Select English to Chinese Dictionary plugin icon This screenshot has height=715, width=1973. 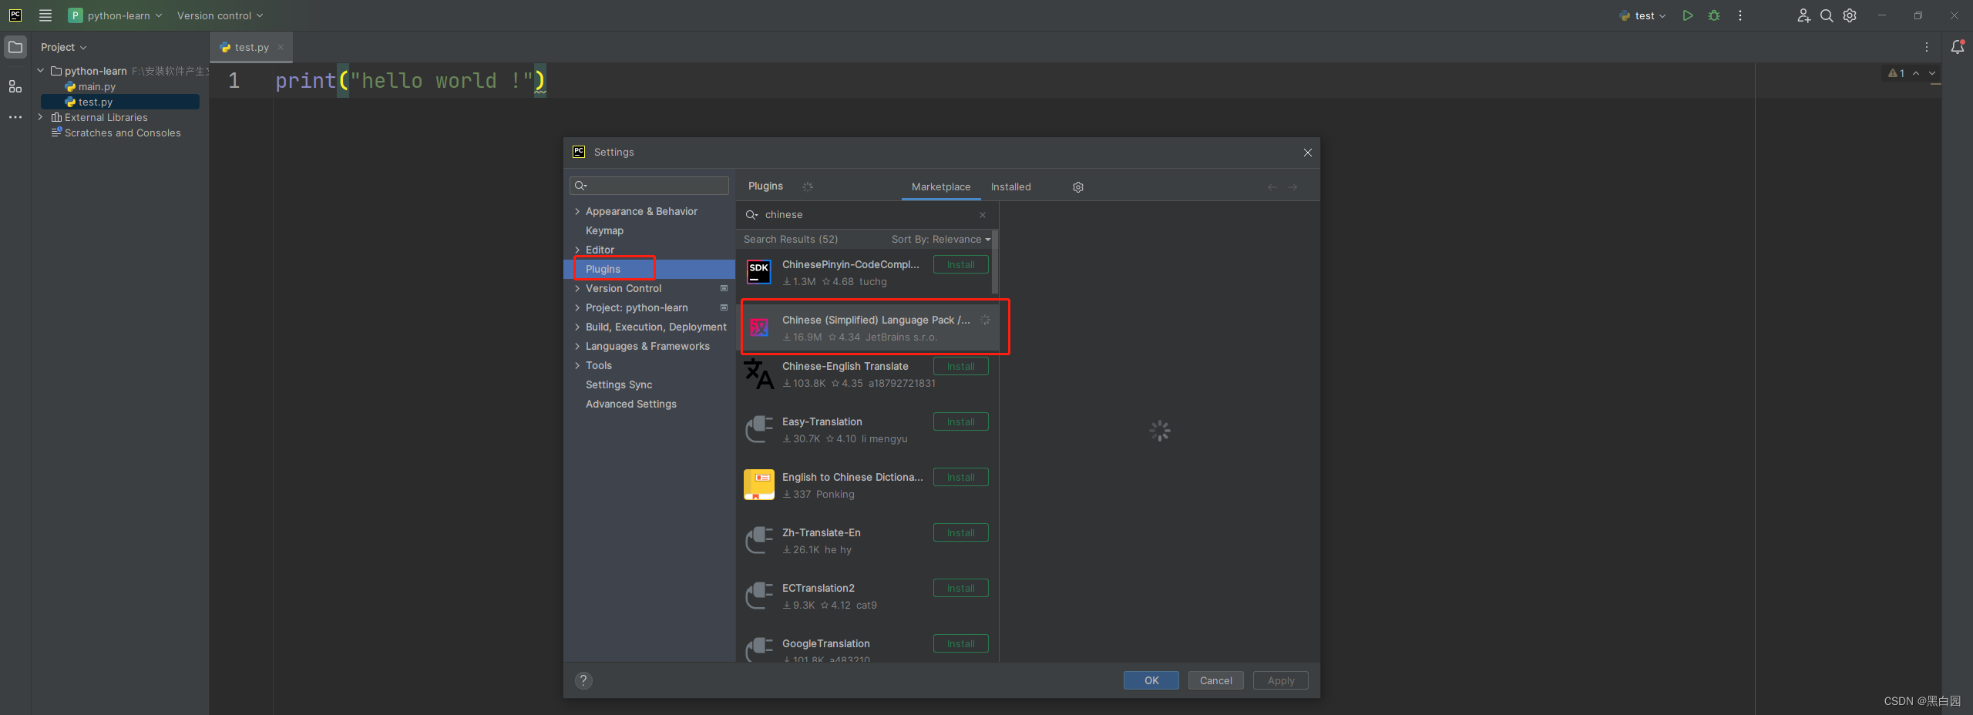[x=759, y=485]
